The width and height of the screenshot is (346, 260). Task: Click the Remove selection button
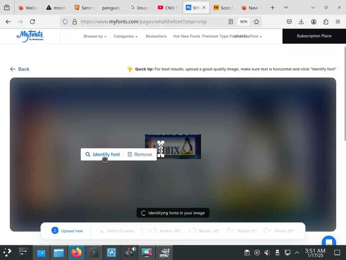point(140,154)
